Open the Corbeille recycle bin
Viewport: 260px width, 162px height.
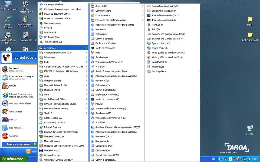pyautogui.click(x=250, y=130)
